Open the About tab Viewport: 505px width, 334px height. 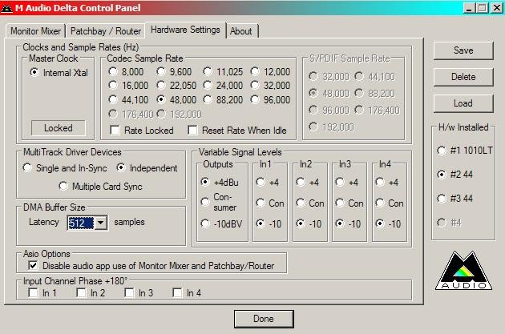click(x=241, y=31)
